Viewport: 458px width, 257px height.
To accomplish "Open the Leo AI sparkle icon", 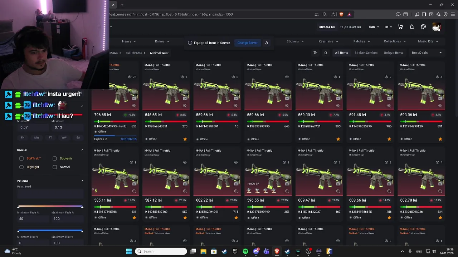I will coord(438,14).
